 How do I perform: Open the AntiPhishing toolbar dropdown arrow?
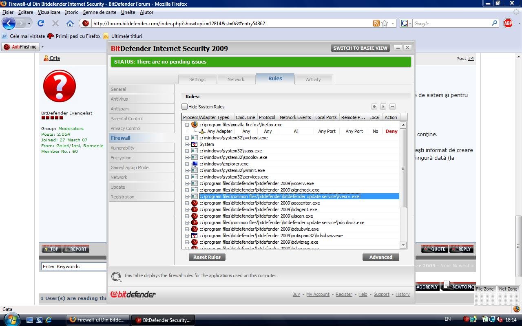[x=43, y=47]
